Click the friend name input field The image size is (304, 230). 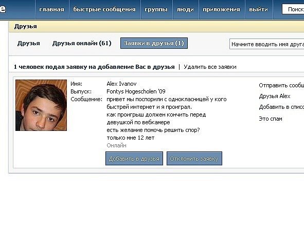[x=267, y=44]
